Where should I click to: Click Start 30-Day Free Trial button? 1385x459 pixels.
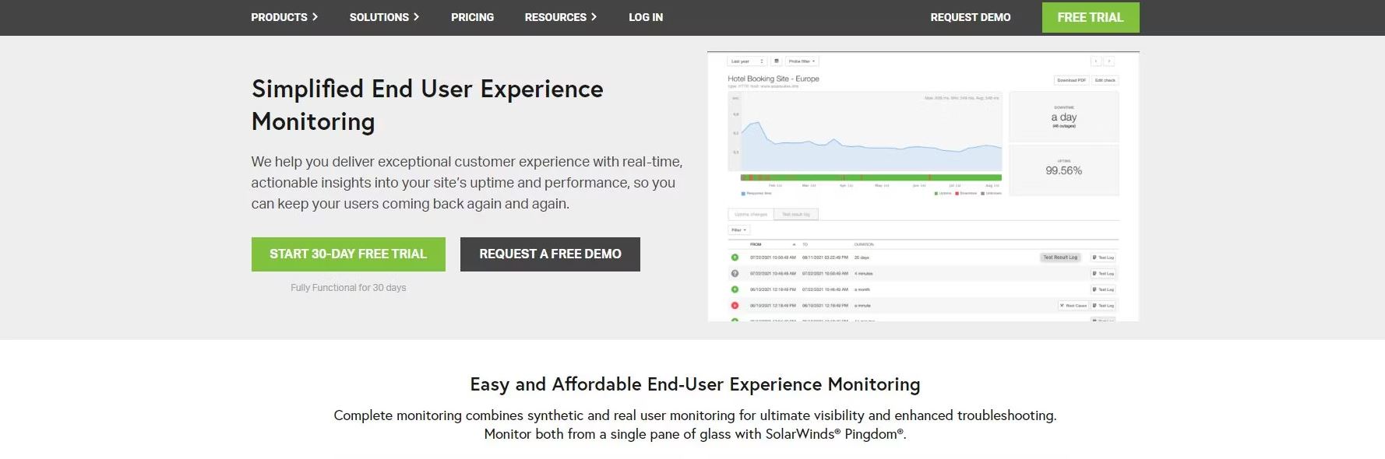coord(348,254)
